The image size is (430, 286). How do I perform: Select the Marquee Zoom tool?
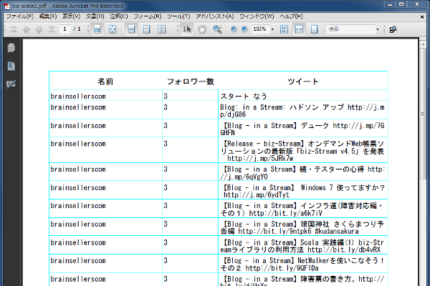point(217,29)
